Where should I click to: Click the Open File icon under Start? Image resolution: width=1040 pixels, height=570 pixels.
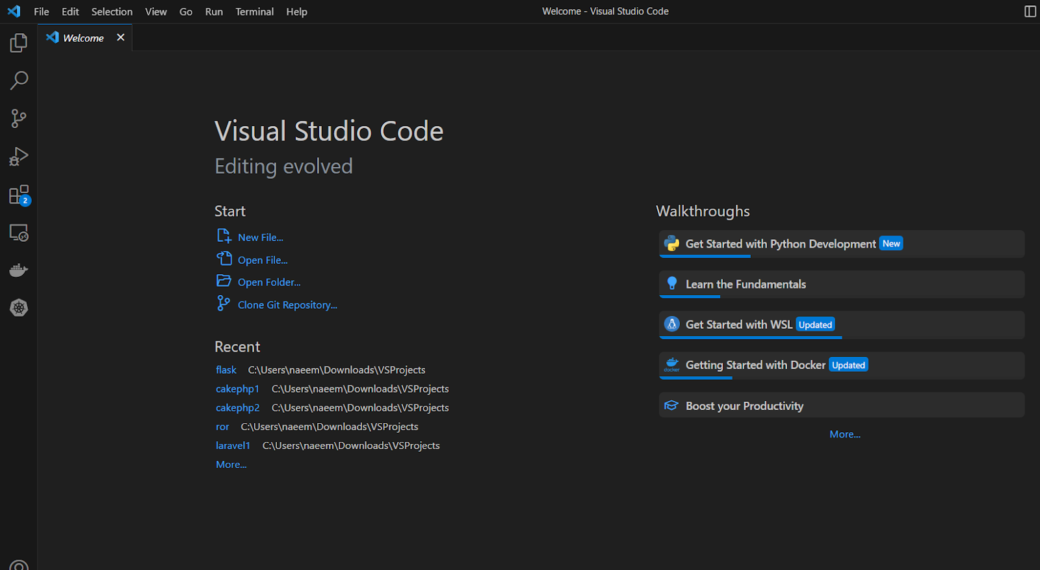(224, 259)
